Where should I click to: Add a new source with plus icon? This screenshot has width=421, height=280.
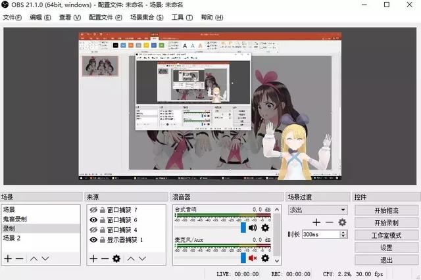click(93, 259)
